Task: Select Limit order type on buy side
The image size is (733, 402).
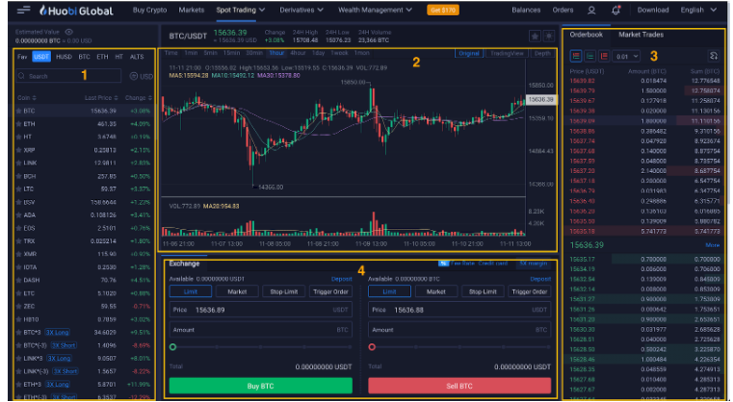Action: click(x=191, y=291)
